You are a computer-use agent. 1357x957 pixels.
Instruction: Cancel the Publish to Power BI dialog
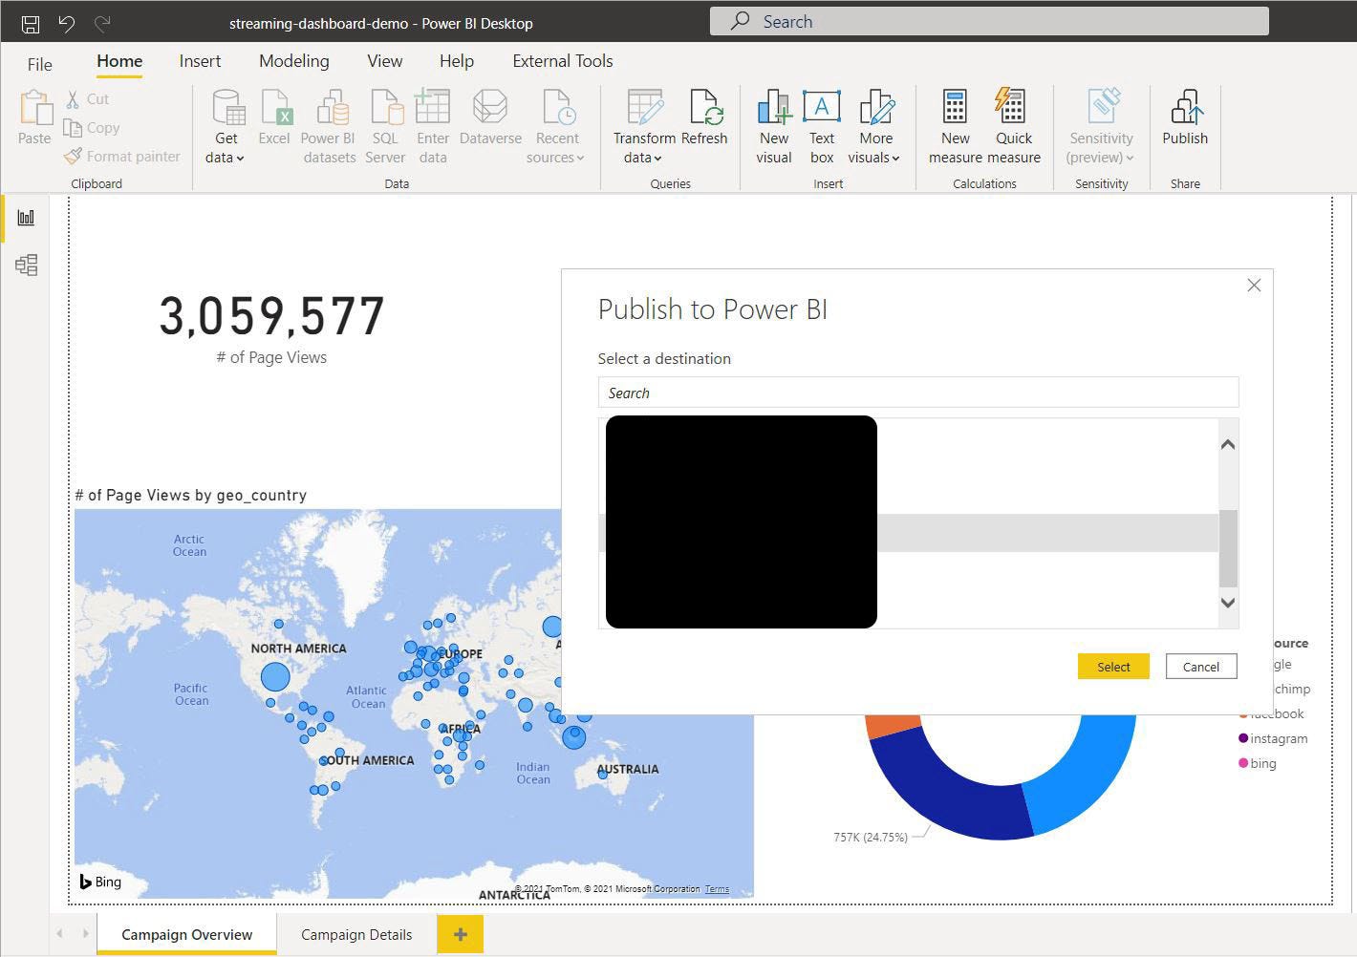coord(1200,667)
